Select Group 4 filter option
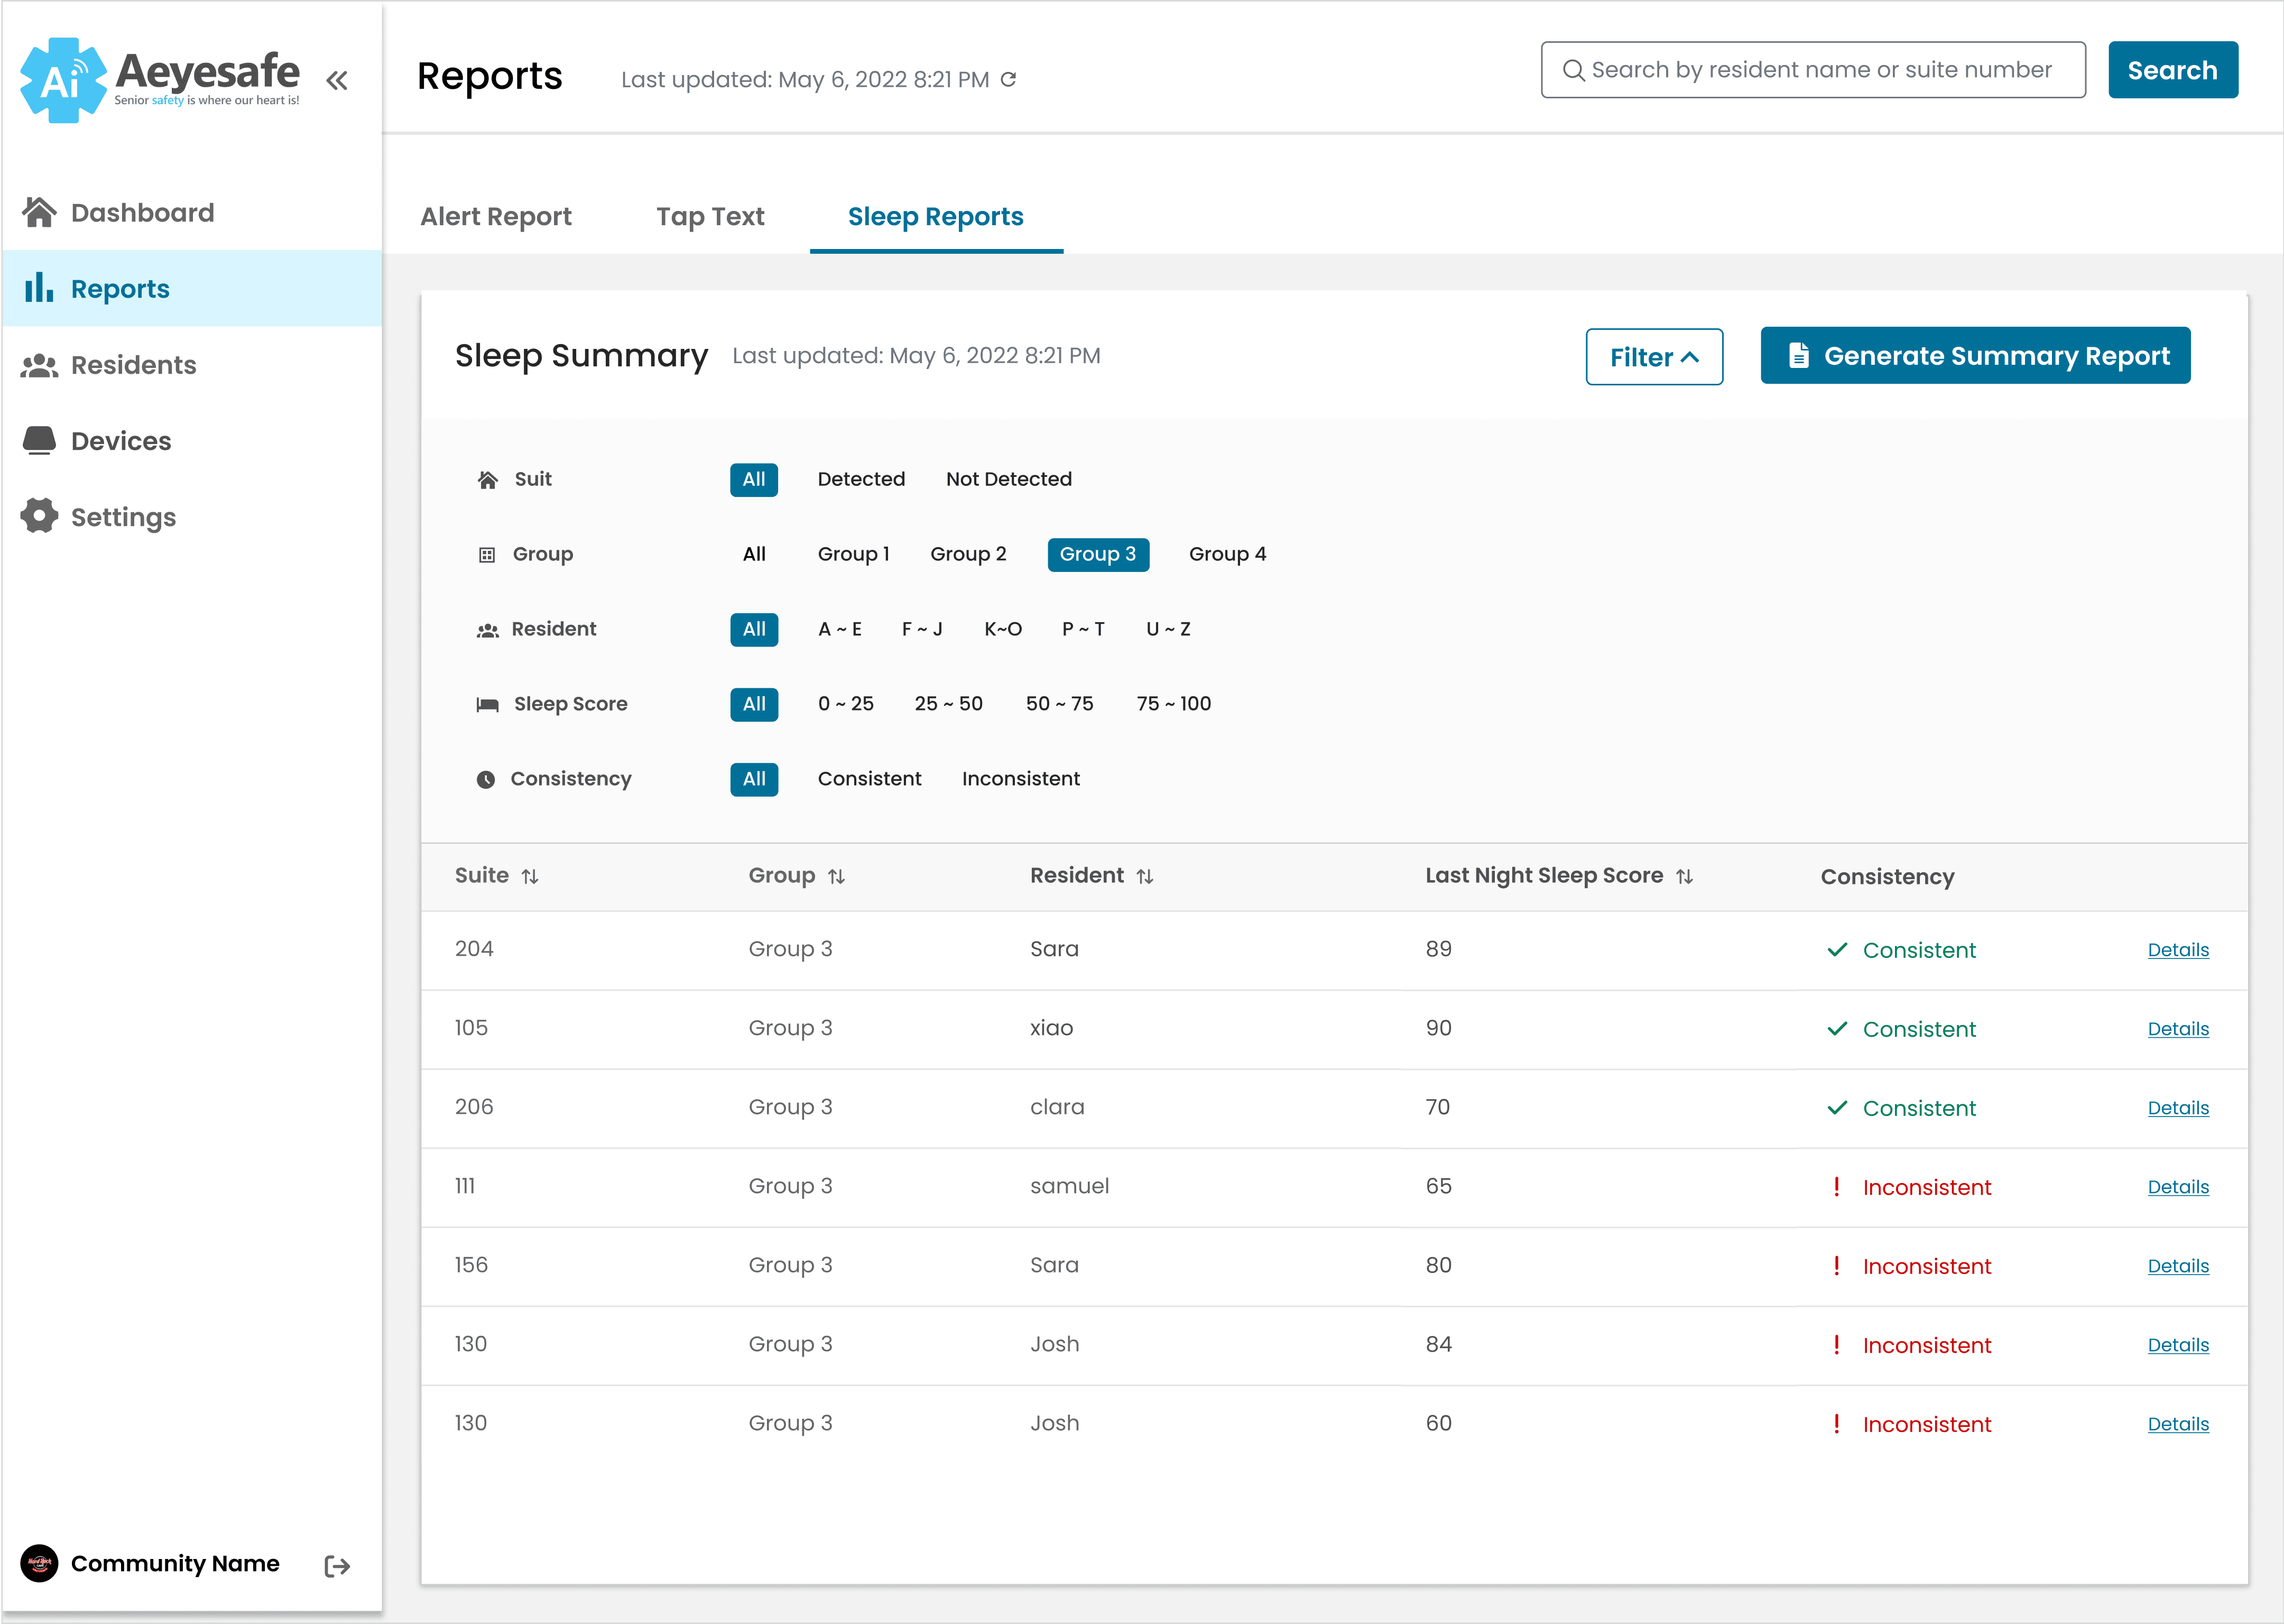2284x1624 pixels. click(1227, 554)
